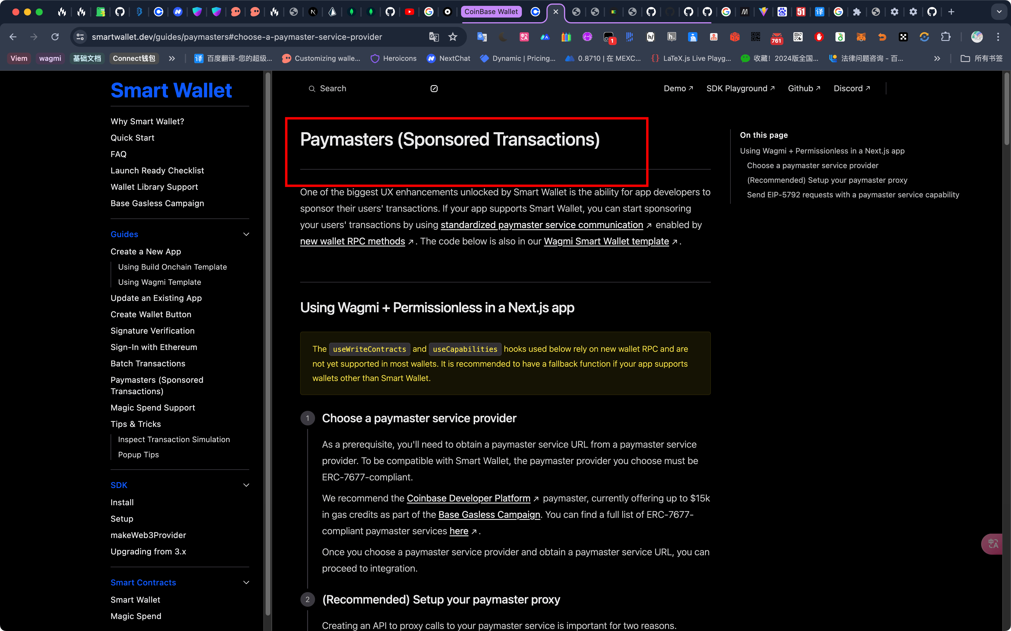Collapse the SDK sidebar section chevron
Viewport: 1011px width, 631px height.
pos(246,485)
